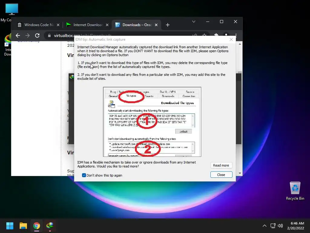Click the site lock icon in address bar
Viewport: 310px width, 233px height.
point(49,35)
